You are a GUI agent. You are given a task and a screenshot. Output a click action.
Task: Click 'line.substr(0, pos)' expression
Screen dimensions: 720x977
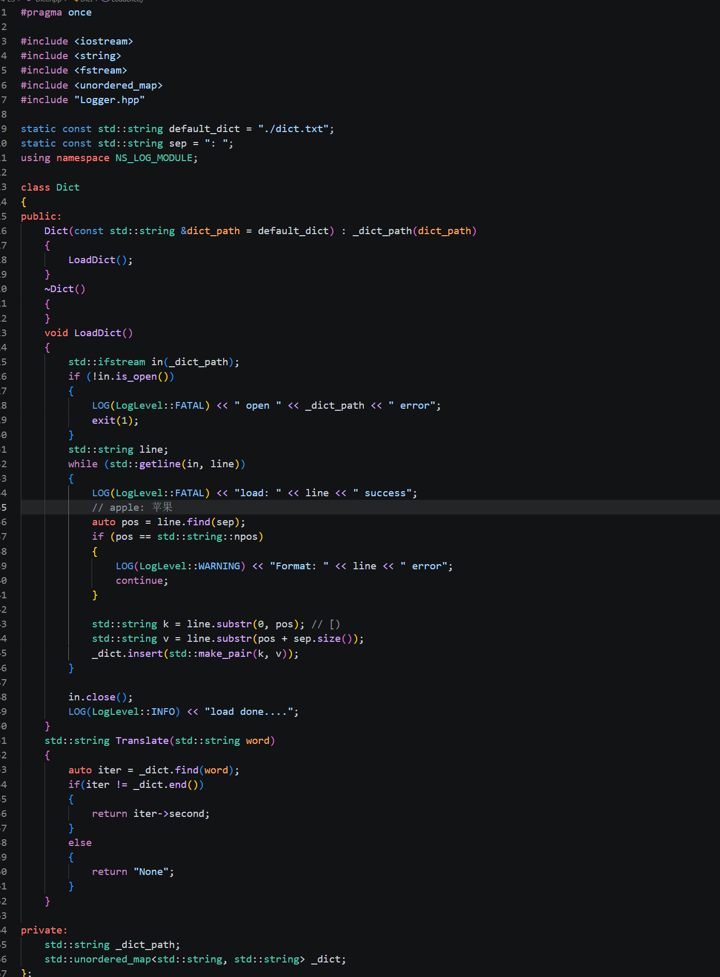pyautogui.click(x=243, y=624)
